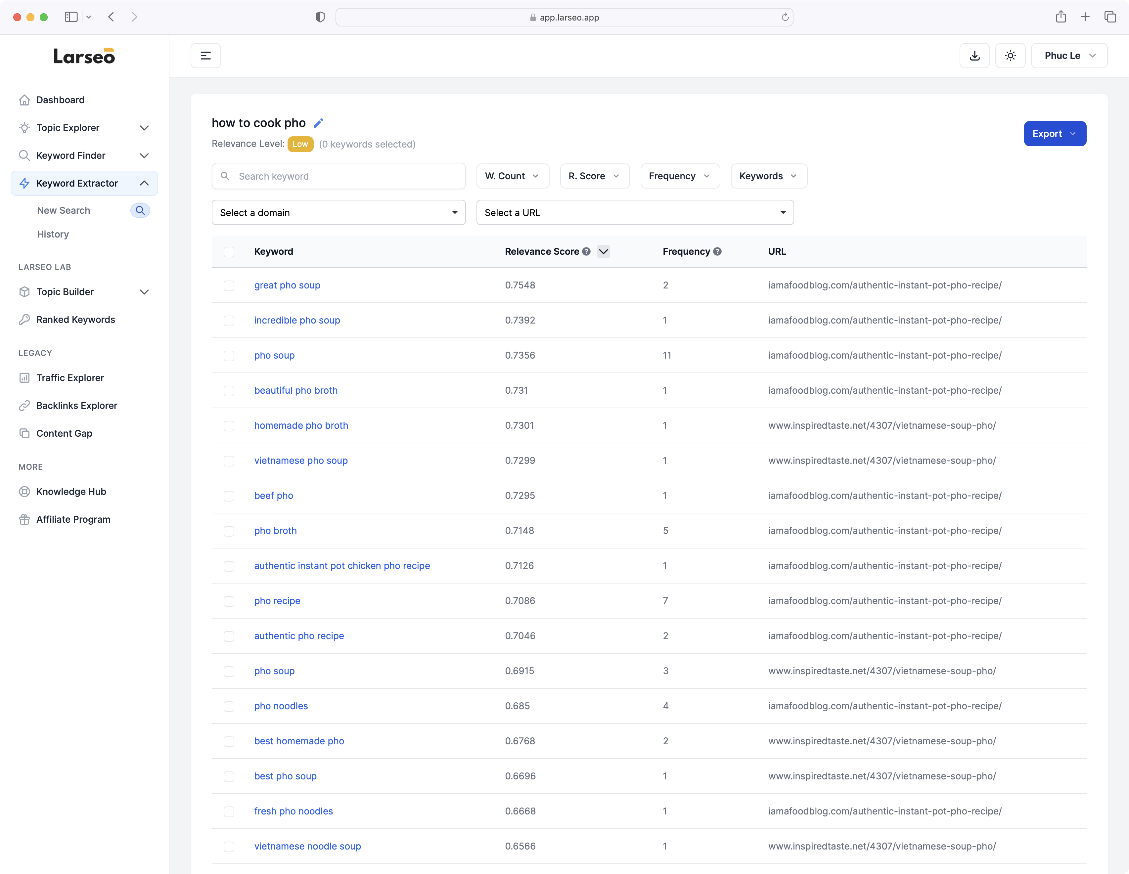The height and width of the screenshot is (874, 1129).
Task: Open Keywords filter dropdown
Action: pos(769,176)
